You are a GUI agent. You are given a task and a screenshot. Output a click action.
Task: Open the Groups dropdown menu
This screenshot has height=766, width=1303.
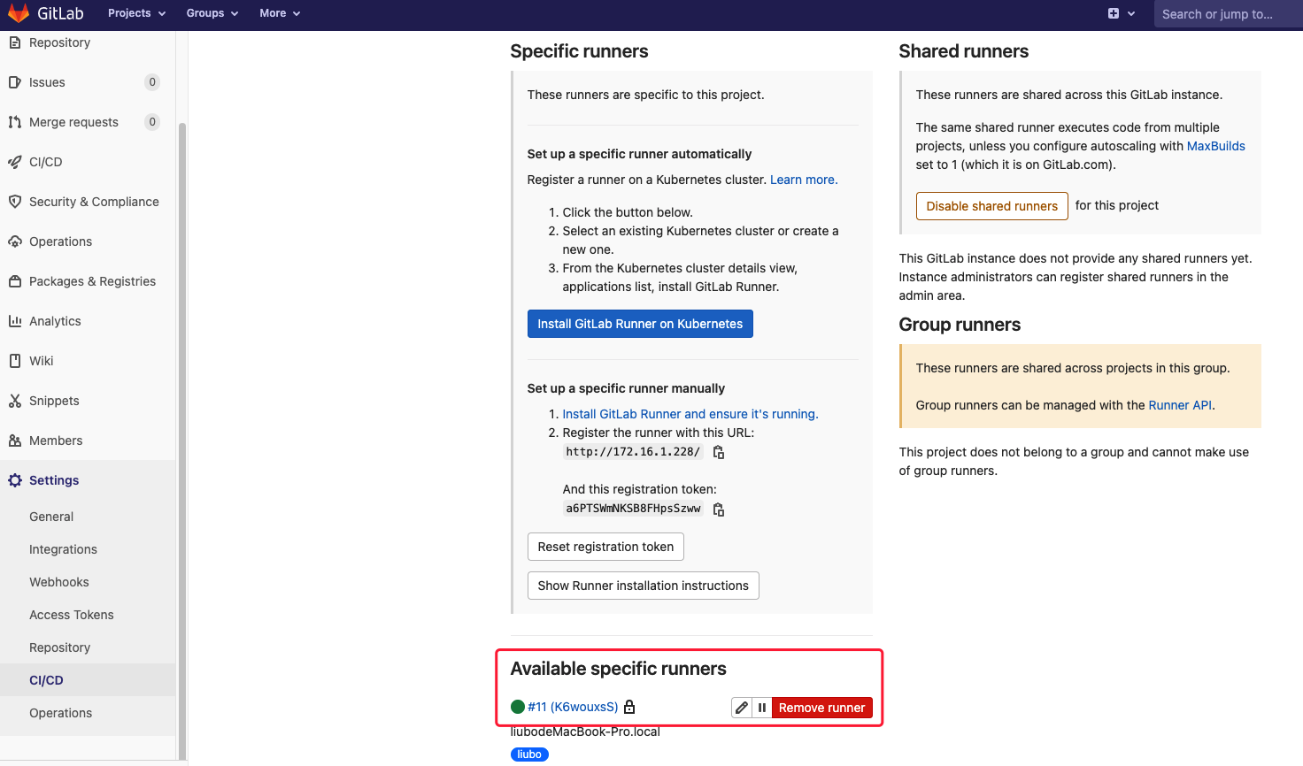point(212,13)
